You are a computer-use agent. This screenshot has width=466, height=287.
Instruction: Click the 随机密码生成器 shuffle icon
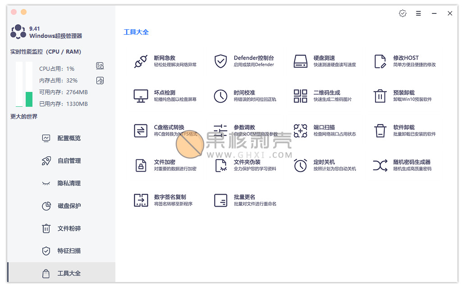click(380, 165)
